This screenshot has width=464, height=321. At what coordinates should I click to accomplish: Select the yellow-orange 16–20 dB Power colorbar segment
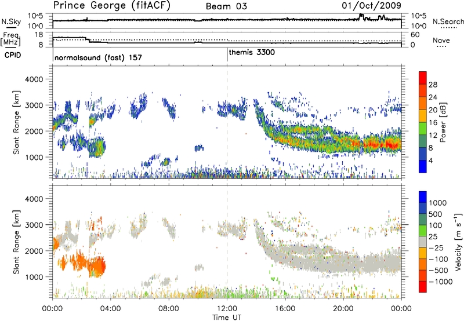(x=423, y=116)
